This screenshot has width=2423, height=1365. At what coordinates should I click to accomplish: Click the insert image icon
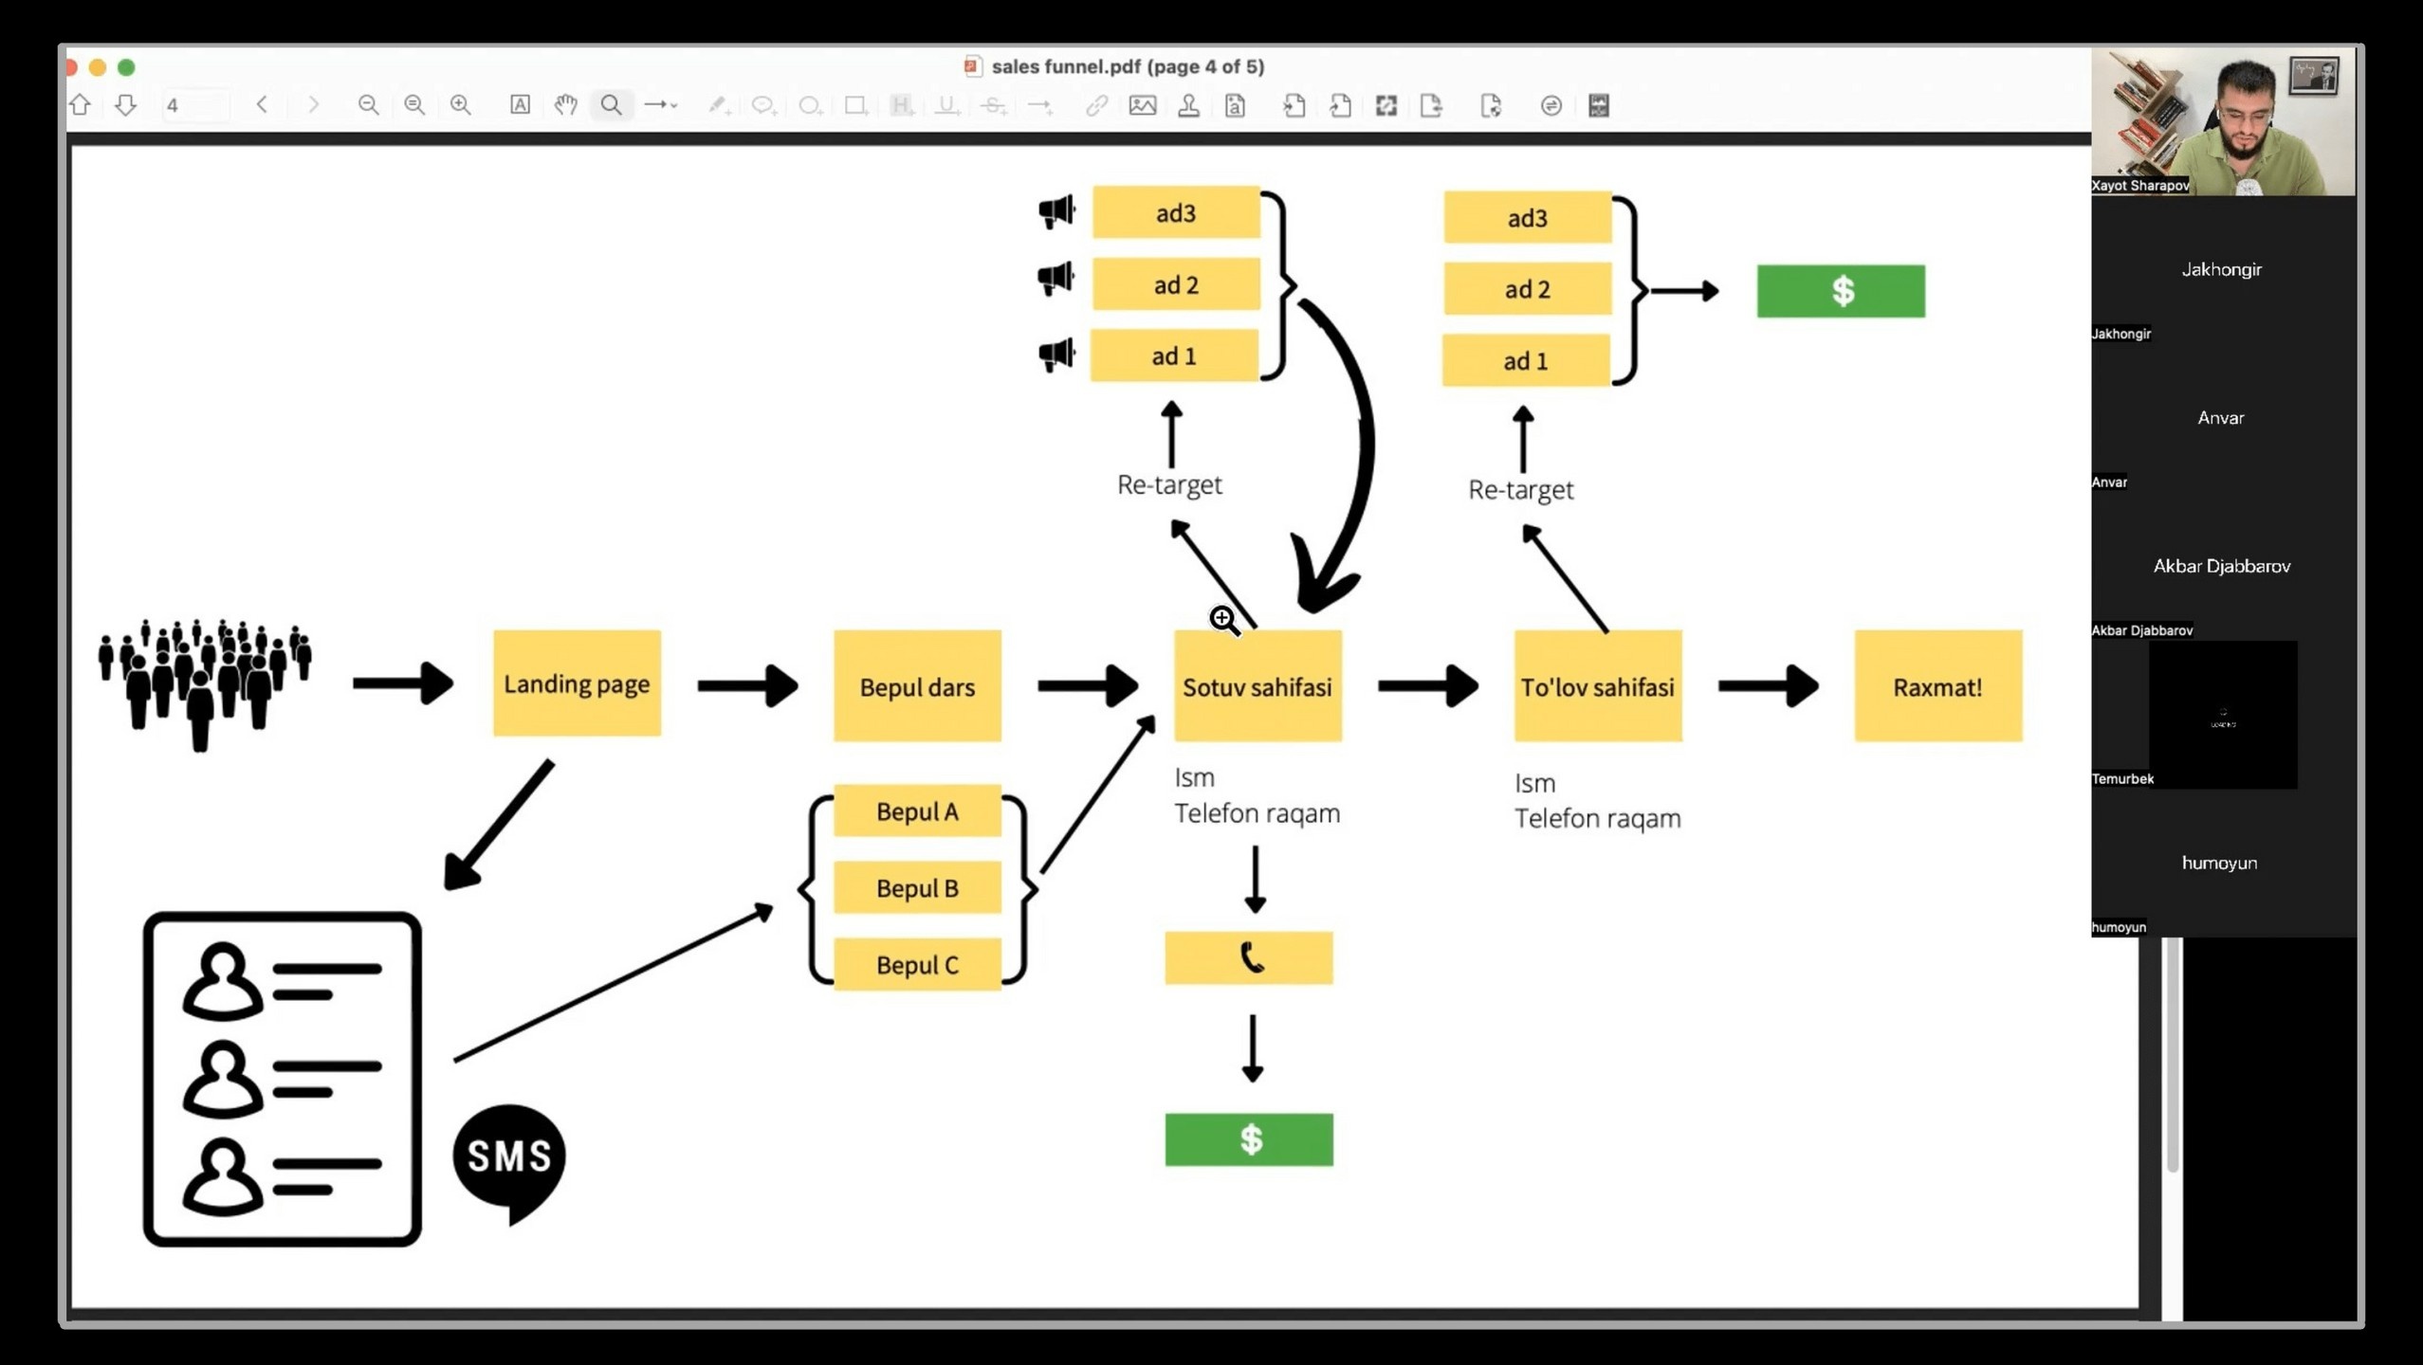tap(1143, 105)
